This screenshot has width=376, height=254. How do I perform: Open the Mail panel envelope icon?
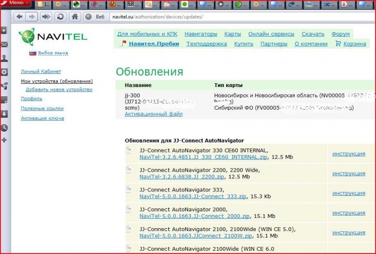(4, 45)
